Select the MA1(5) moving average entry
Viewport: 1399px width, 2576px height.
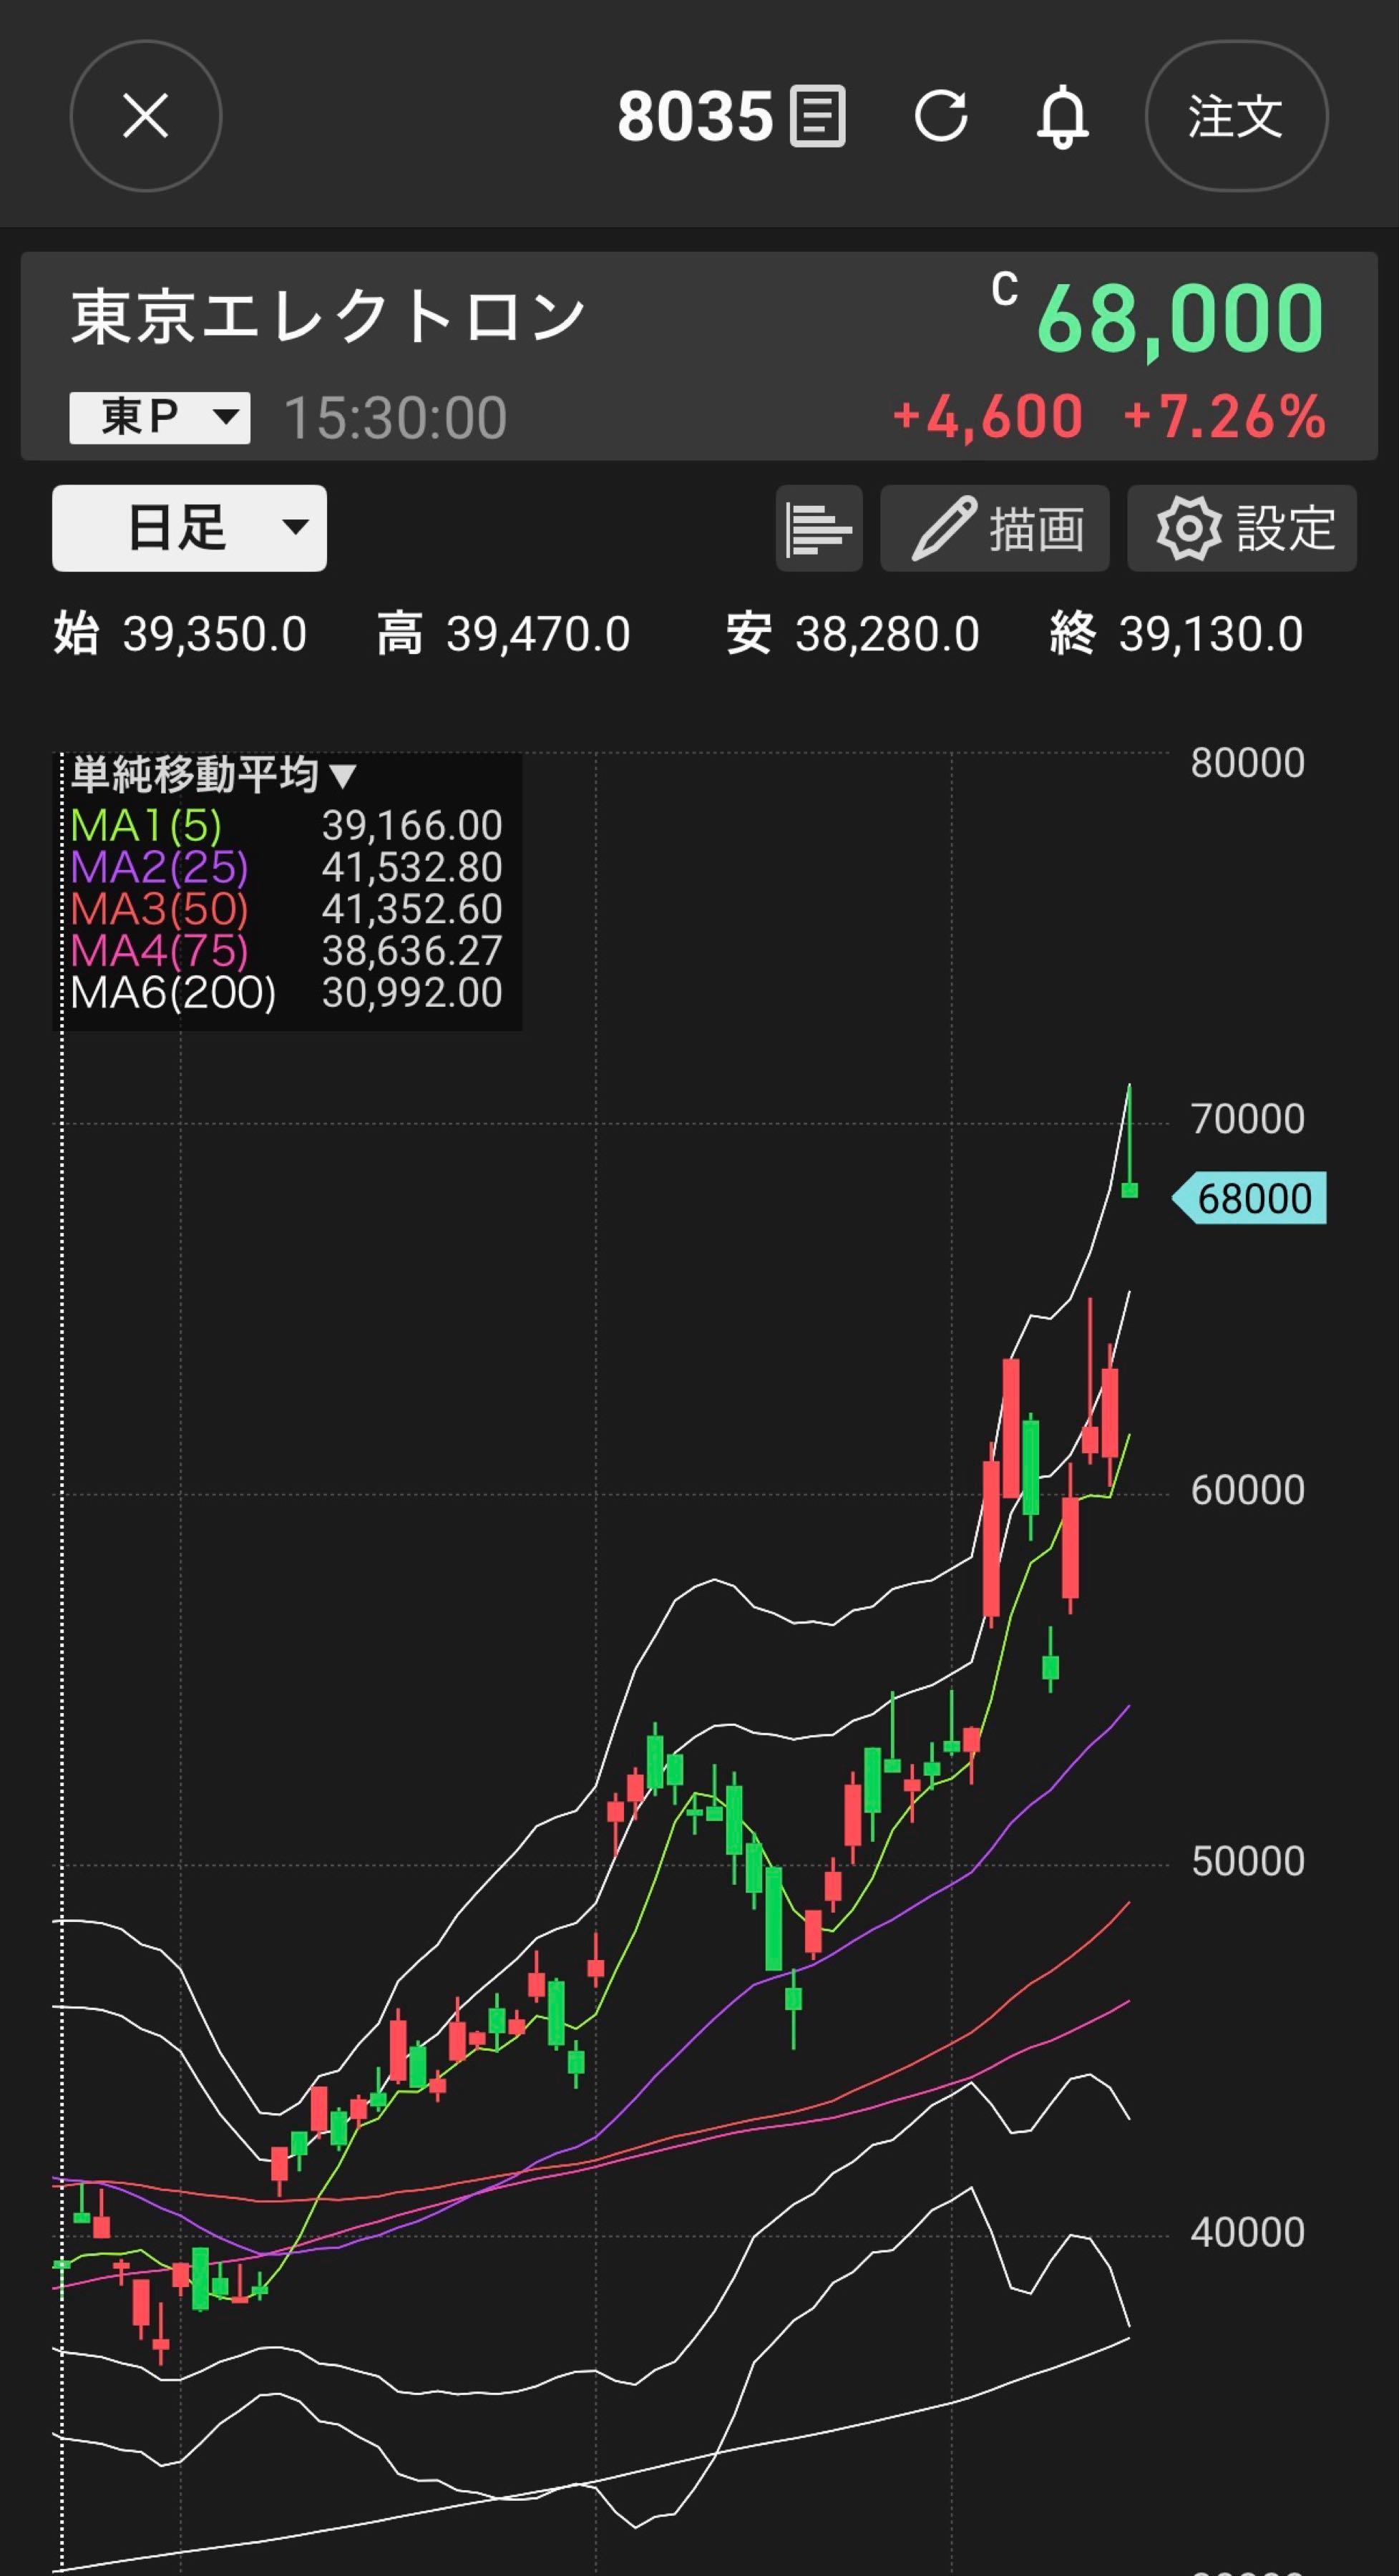point(286,826)
